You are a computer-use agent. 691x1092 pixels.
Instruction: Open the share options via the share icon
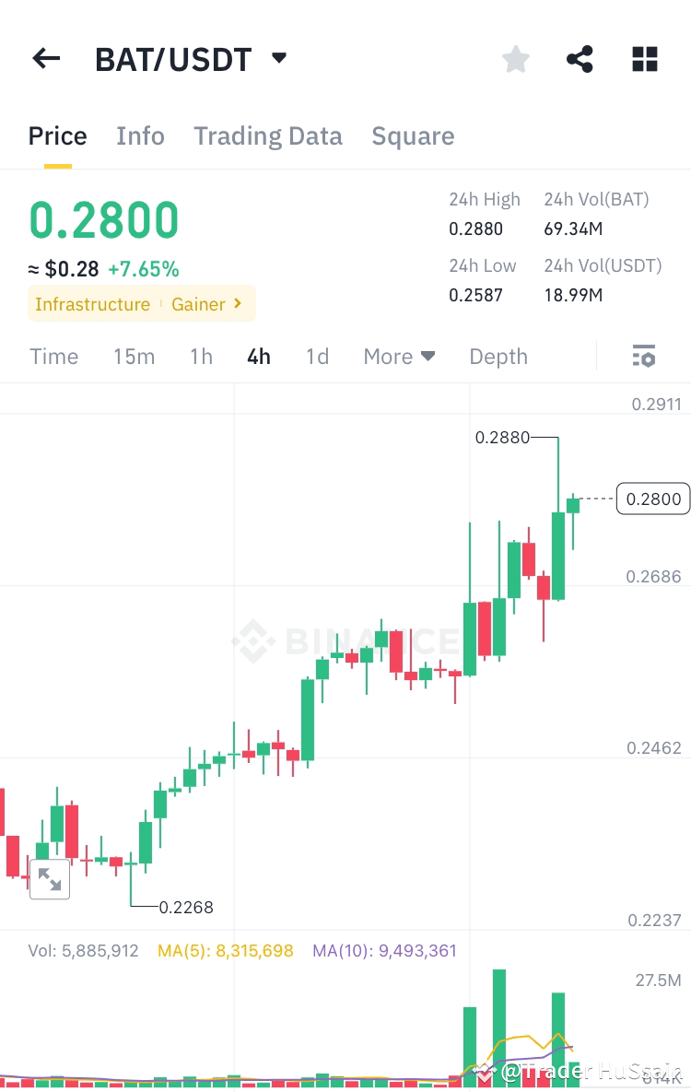(x=580, y=58)
